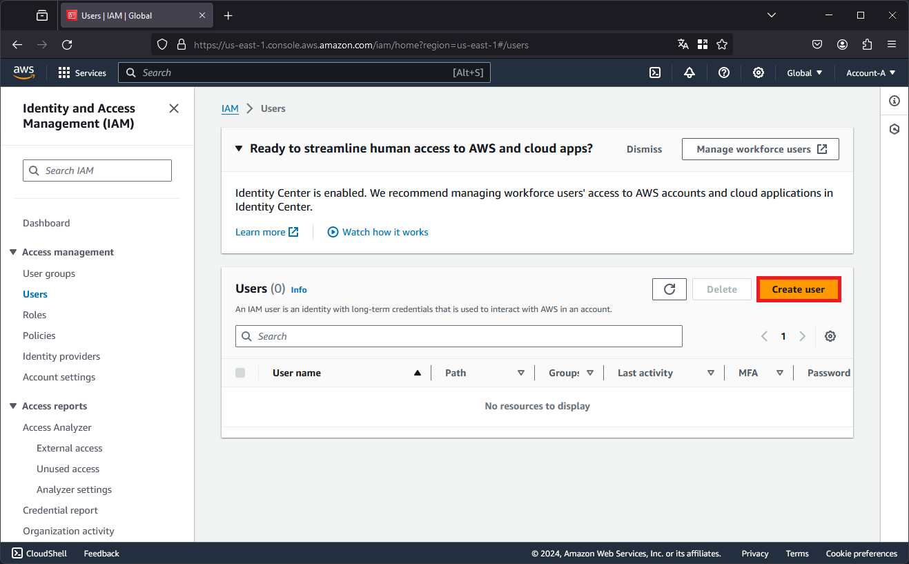
Task: Open Cookie preferences in the footer
Action: (x=861, y=554)
